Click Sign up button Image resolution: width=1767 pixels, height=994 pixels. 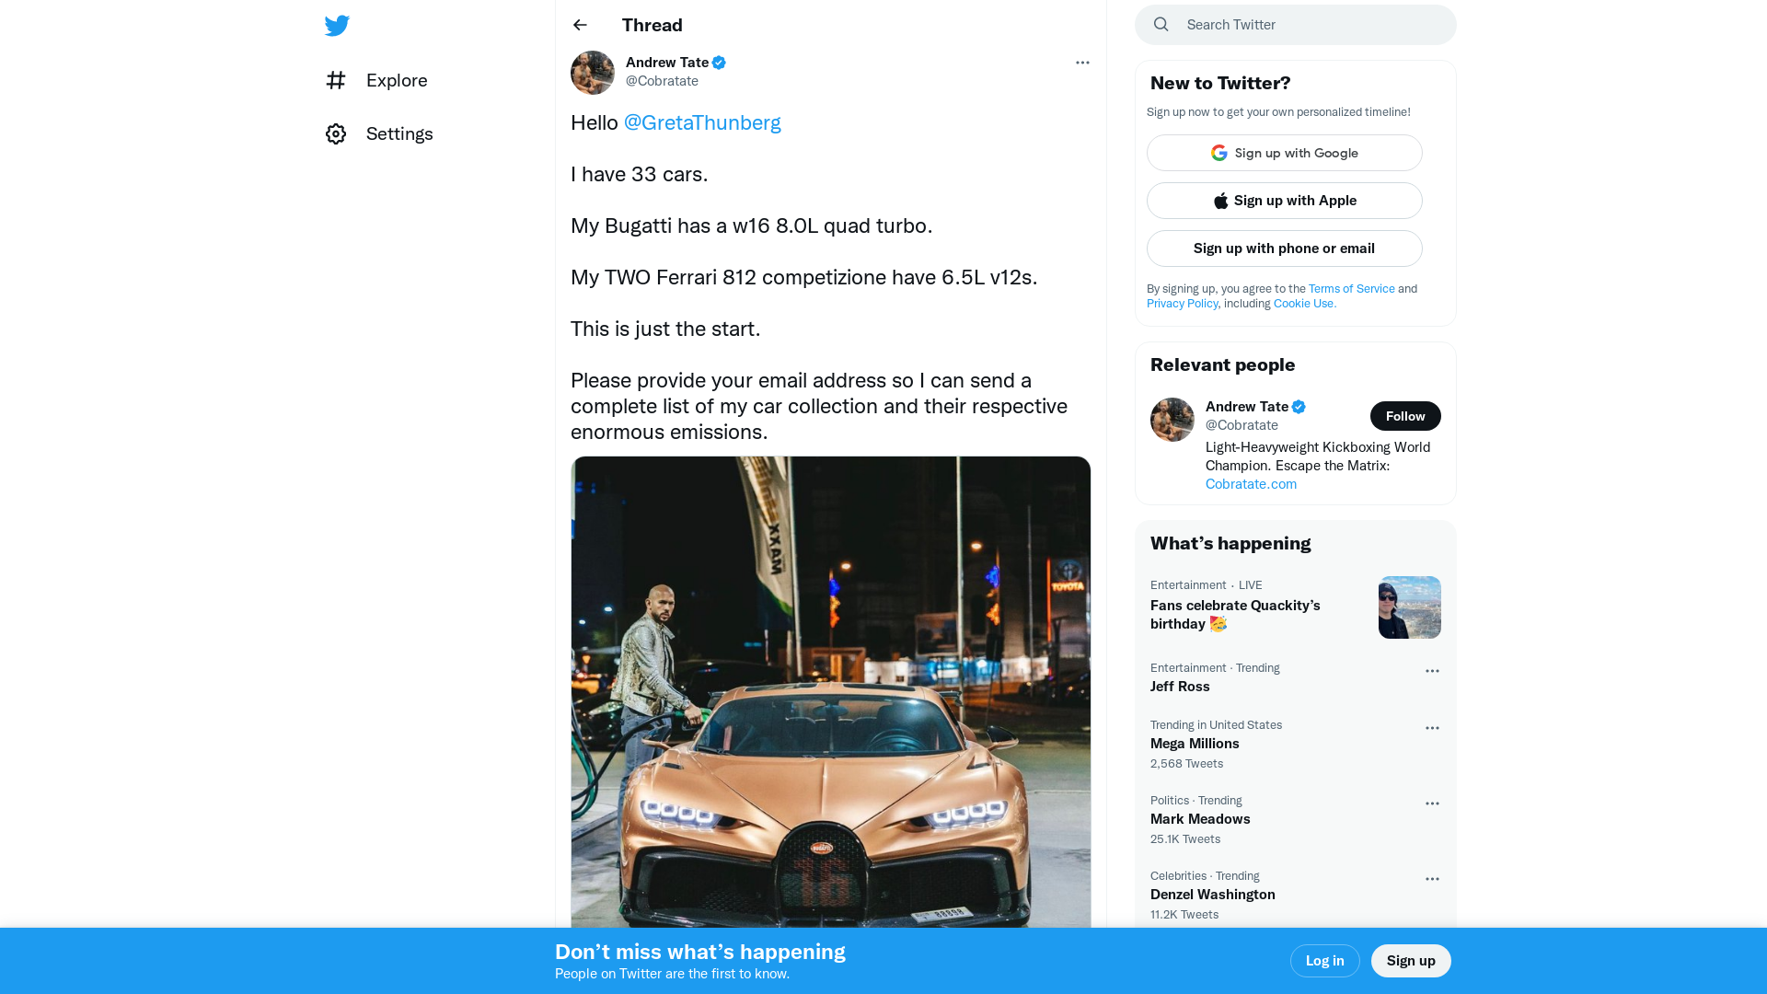point(1412,960)
